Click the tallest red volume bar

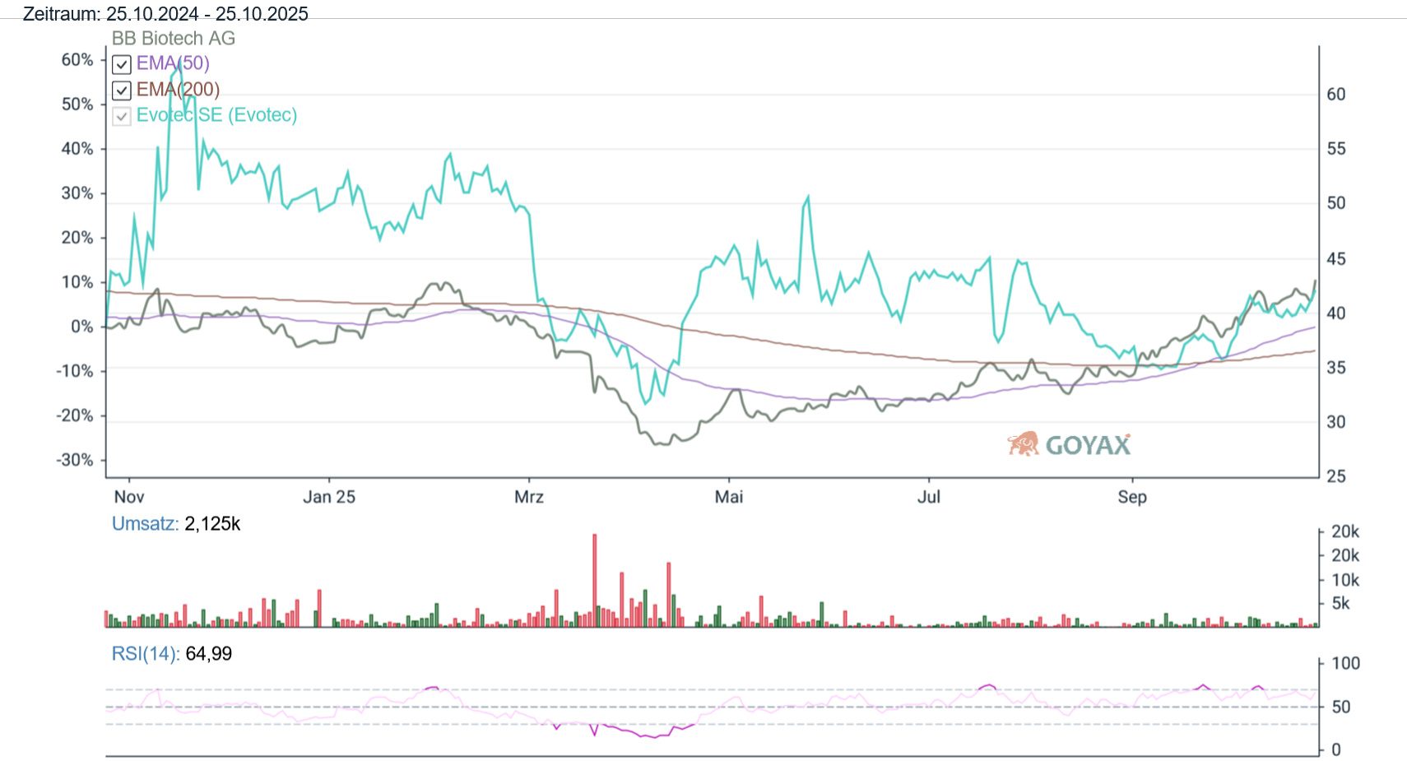[594, 580]
